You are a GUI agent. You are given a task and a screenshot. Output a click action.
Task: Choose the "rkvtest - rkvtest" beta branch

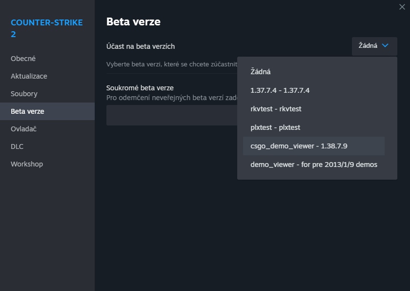point(277,108)
